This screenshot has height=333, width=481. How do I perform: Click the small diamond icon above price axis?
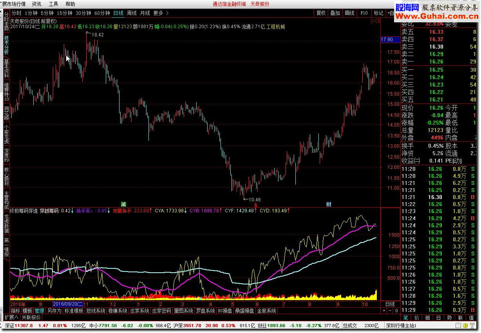tap(372, 21)
